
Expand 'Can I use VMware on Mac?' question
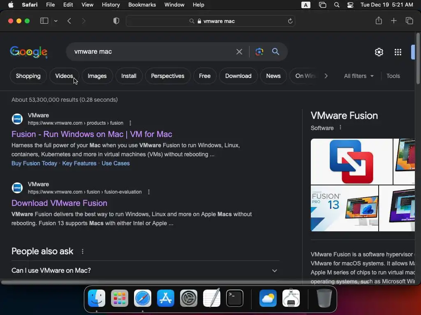(x=145, y=271)
